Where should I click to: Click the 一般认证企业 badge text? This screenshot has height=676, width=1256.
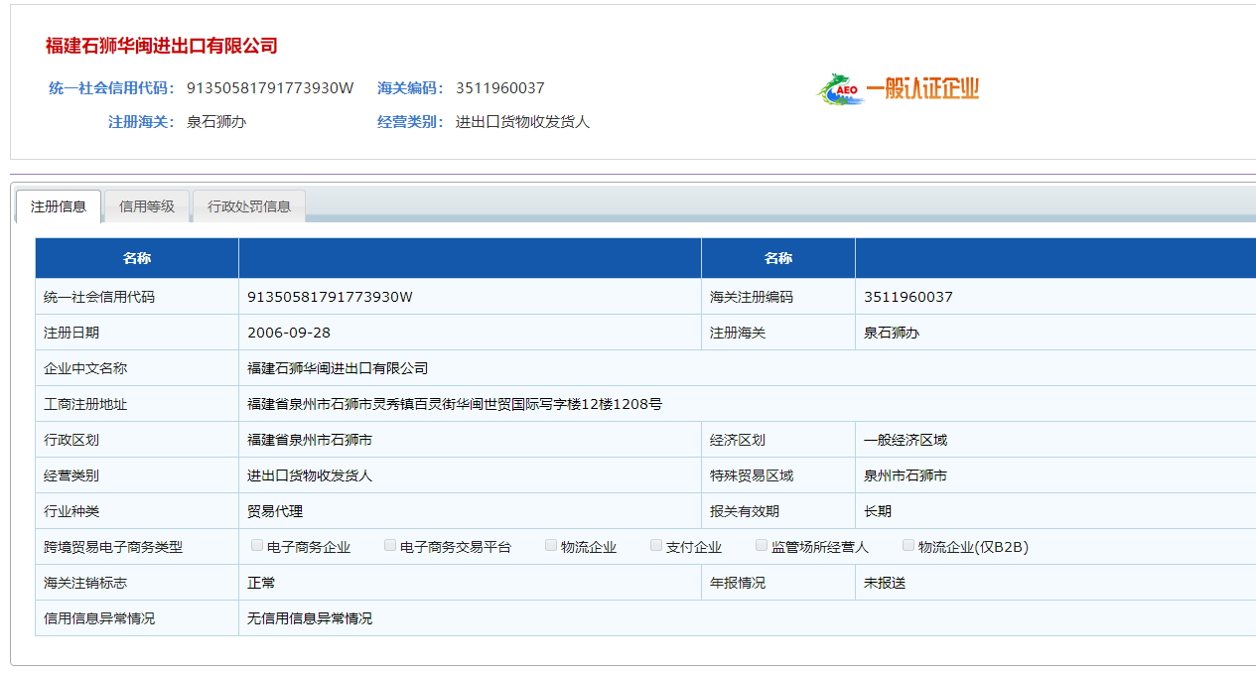tap(923, 88)
